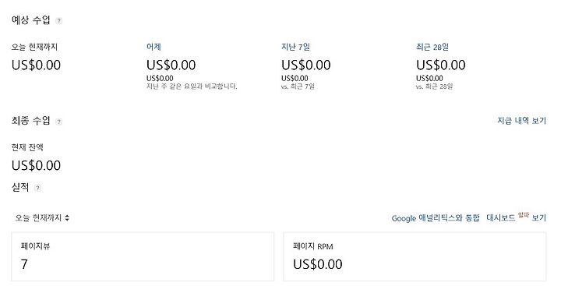This screenshot has height=286, width=561.
Task: Click the dropdown arrows beside 오늘 현재까지
Action: coord(67,217)
